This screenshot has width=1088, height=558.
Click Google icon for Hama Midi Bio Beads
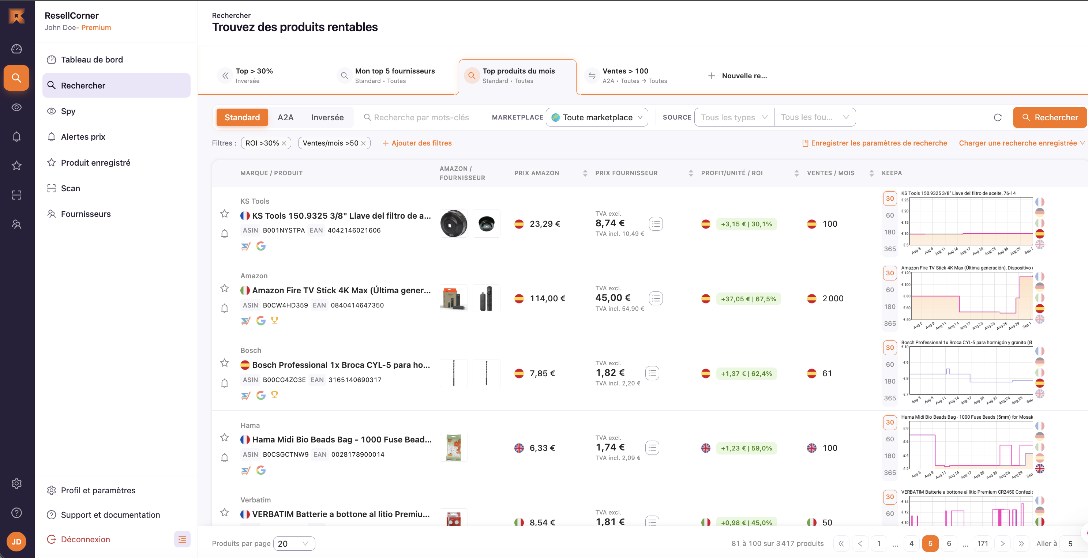click(x=261, y=470)
